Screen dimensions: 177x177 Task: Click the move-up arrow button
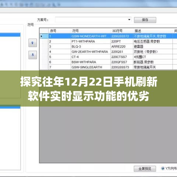click(x=32, y=43)
